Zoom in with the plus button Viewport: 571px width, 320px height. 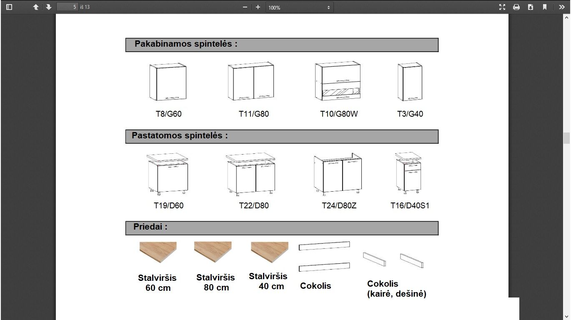point(258,7)
